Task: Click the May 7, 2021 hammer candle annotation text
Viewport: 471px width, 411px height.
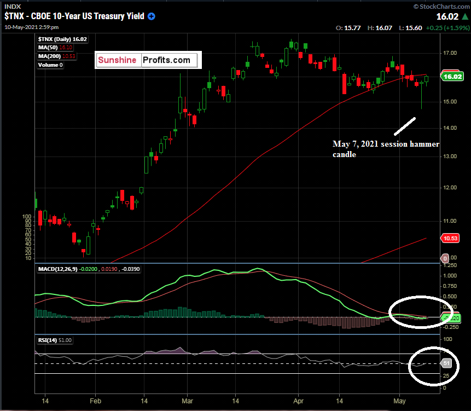Action: (386, 149)
